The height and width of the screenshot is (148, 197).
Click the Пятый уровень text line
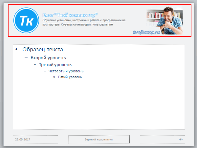pos(70,77)
